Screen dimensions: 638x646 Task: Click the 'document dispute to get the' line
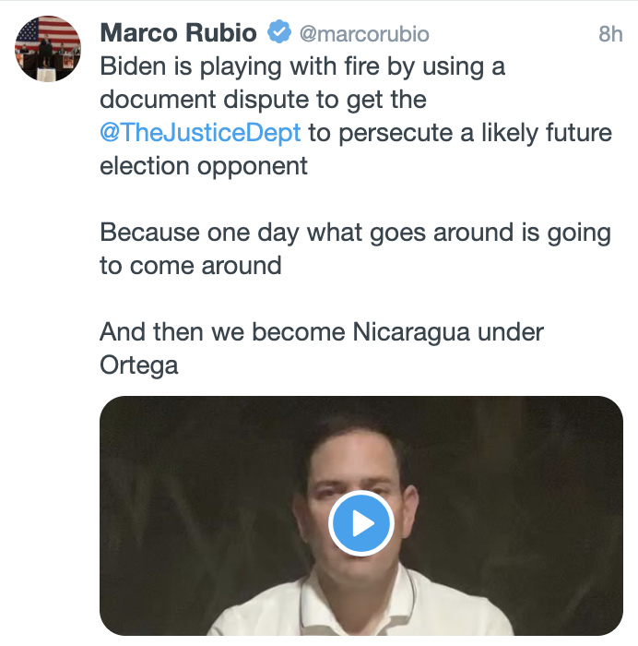[x=263, y=100]
